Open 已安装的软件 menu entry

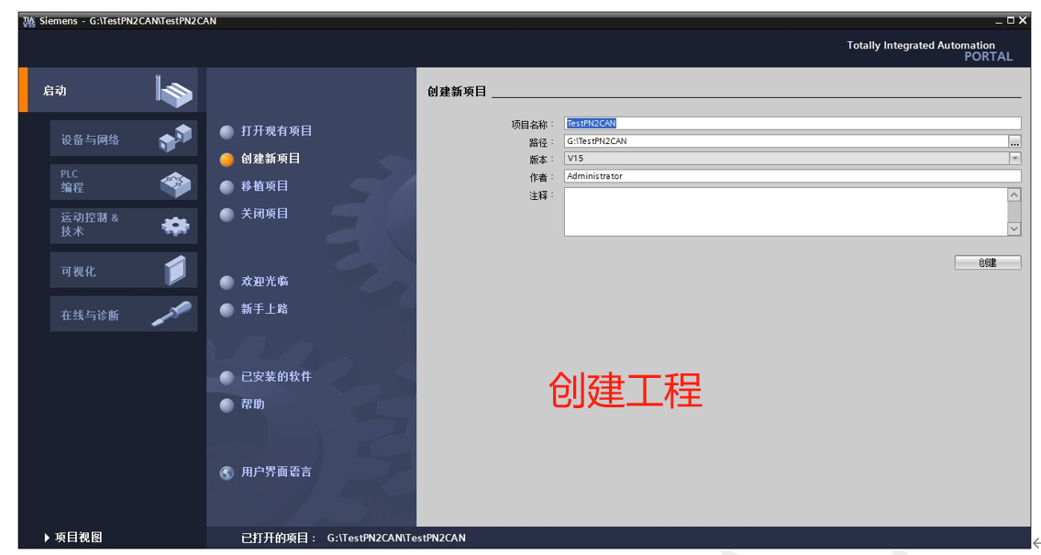(x=276, y=377)
